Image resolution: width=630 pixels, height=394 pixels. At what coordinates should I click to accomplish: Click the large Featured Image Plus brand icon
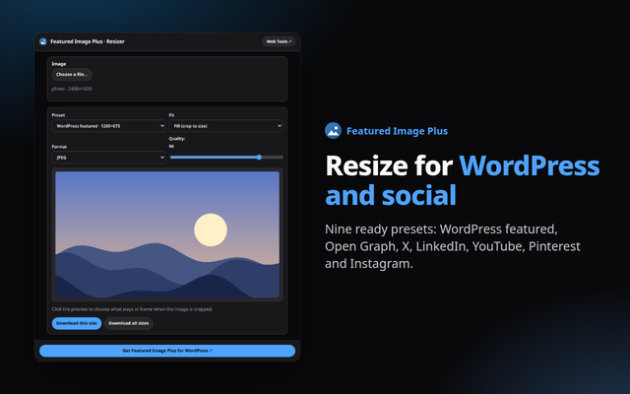pyautogui.click(x=333, y=131)
